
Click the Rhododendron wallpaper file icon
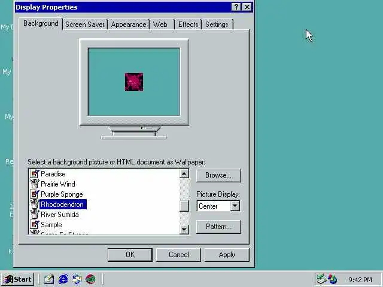pyautogui.click(x=35, y=204)
